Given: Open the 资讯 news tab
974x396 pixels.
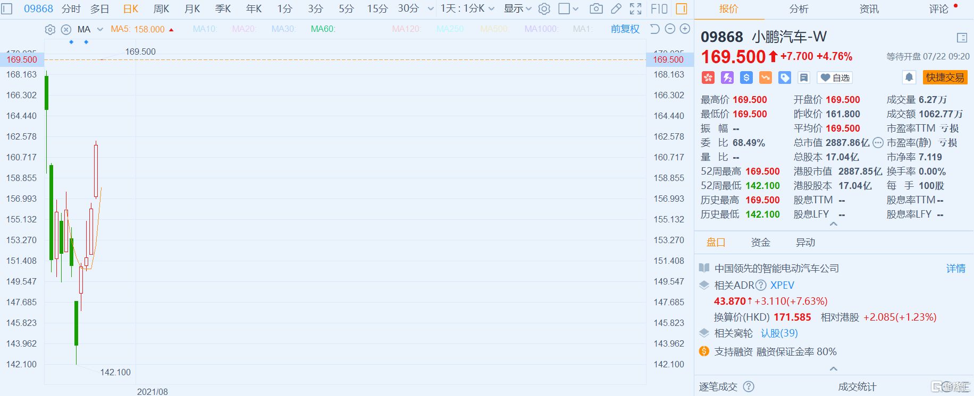Looking at the screenshot, I should point(869,9).
